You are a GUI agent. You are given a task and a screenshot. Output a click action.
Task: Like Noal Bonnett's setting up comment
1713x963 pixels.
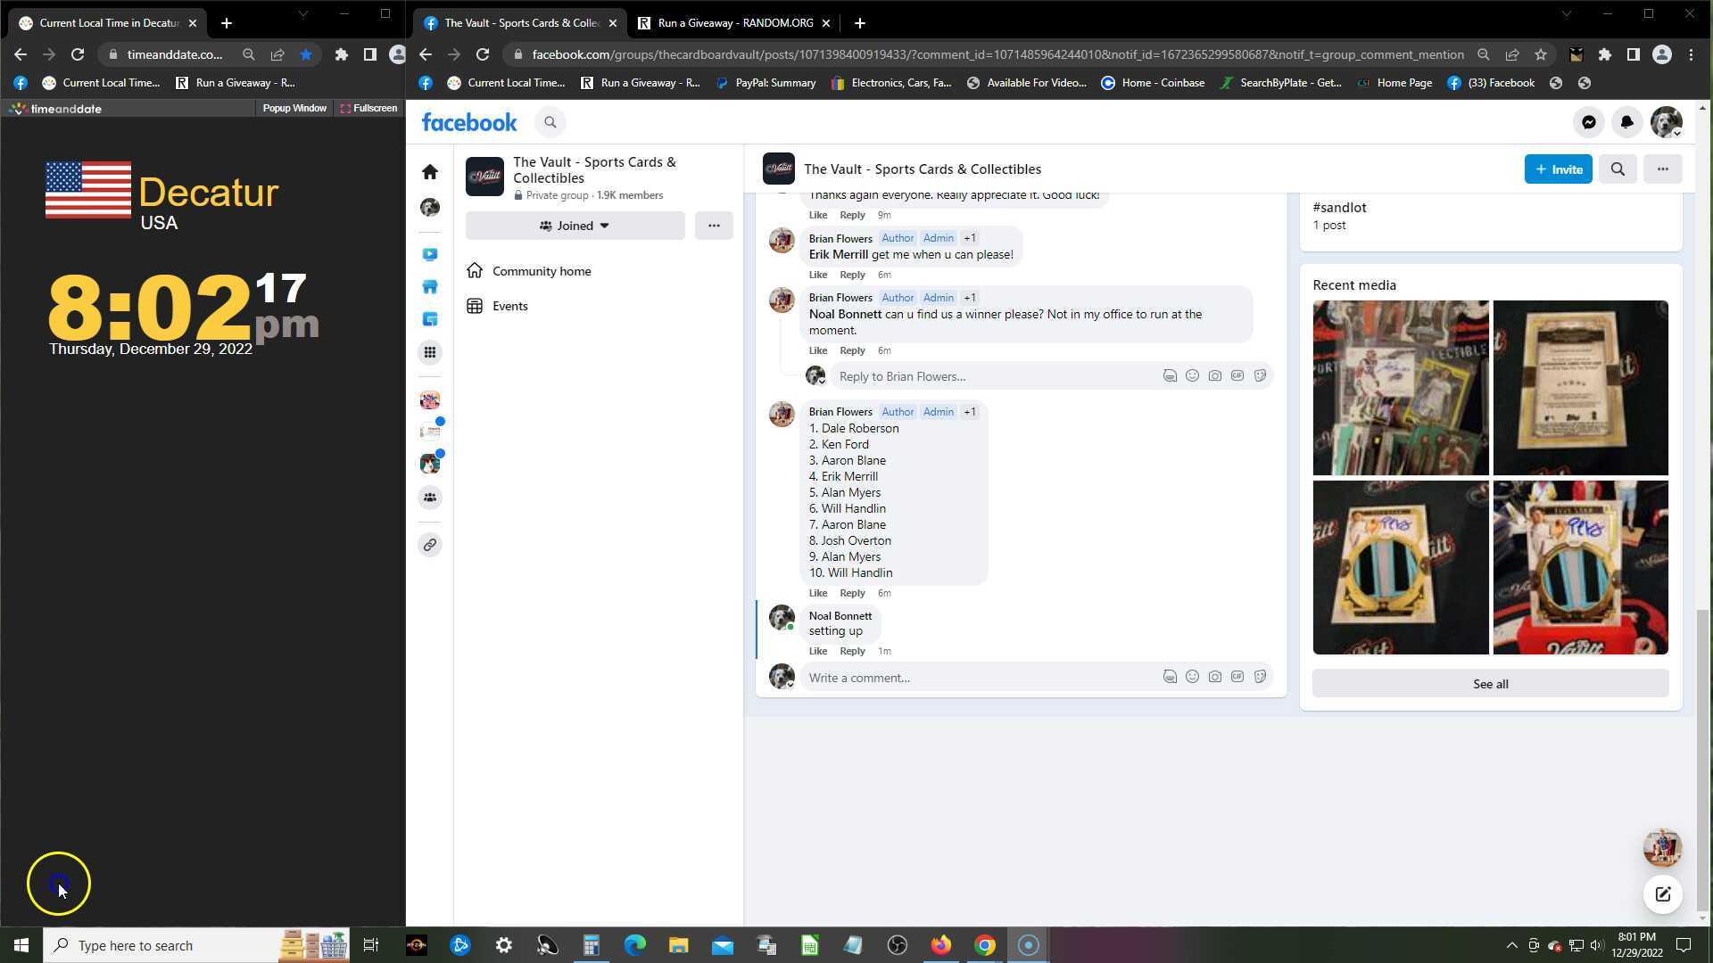tap(817, 652)
